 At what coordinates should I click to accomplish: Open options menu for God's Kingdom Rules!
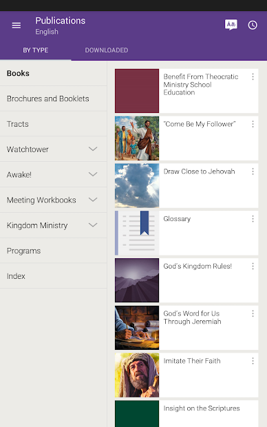tap(253, 267)
